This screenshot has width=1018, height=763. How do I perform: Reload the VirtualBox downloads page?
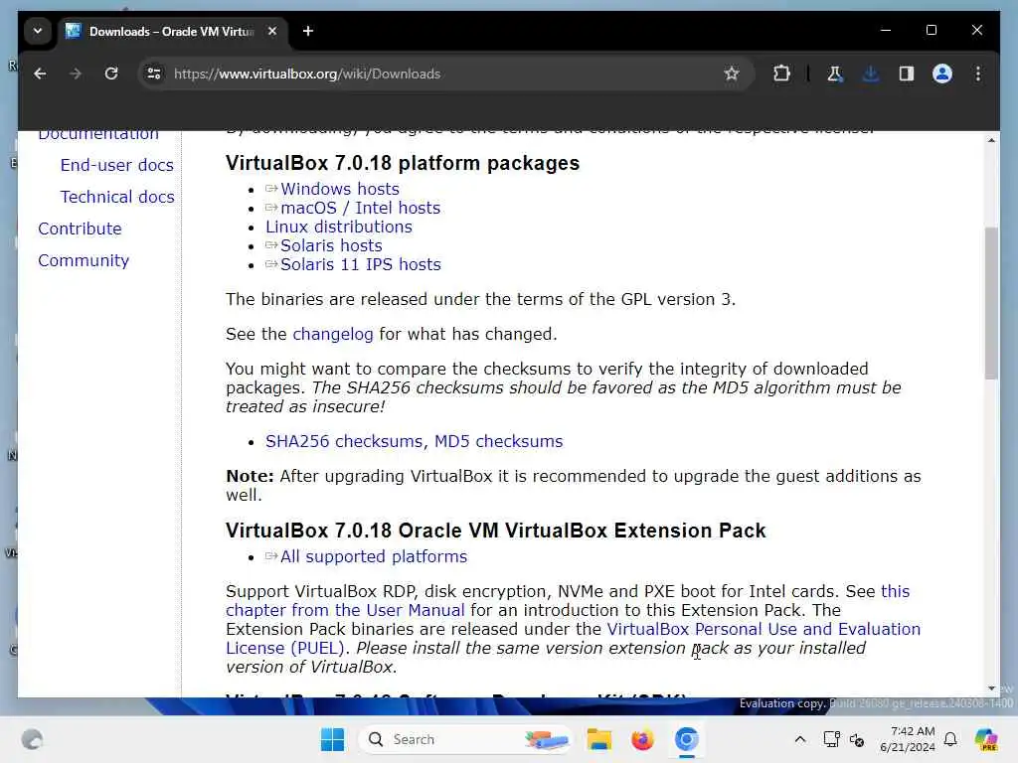pos(111,74)
